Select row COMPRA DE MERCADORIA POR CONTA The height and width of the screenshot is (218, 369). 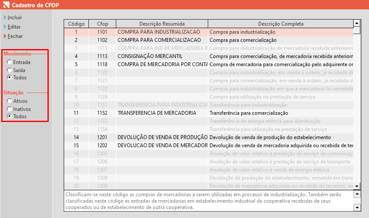coord(209,64)
